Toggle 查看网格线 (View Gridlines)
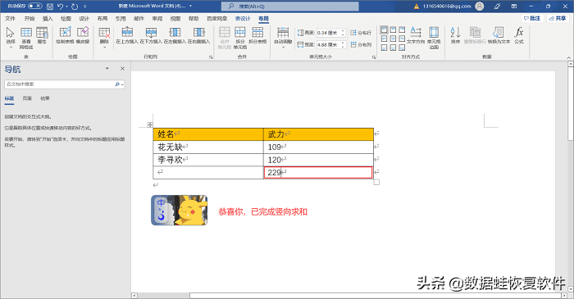This screenshot has height=299, width=574. (26, 38)
